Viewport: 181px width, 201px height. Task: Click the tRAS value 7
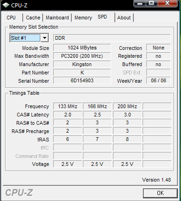click(x=97, y=139)
